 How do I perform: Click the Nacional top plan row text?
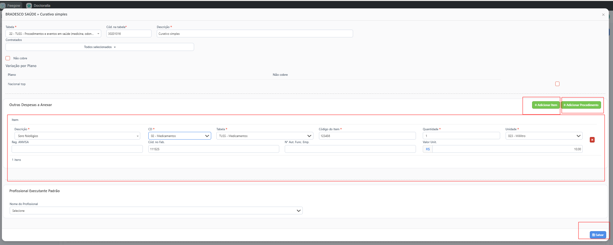tap(17, 84)
